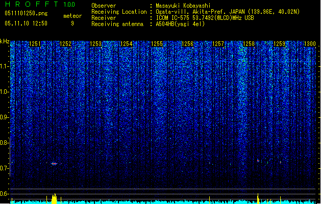Click the 1.1 kHz axis tick label

[x=4, y=66]
